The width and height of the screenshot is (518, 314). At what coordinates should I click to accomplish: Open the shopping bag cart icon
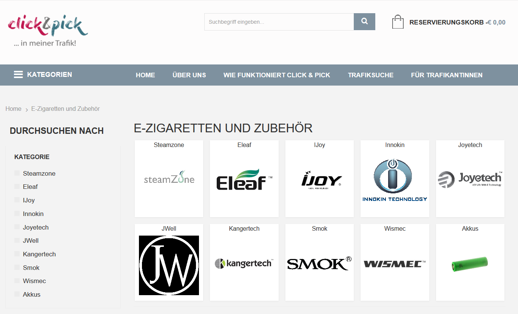click(398, 22)
